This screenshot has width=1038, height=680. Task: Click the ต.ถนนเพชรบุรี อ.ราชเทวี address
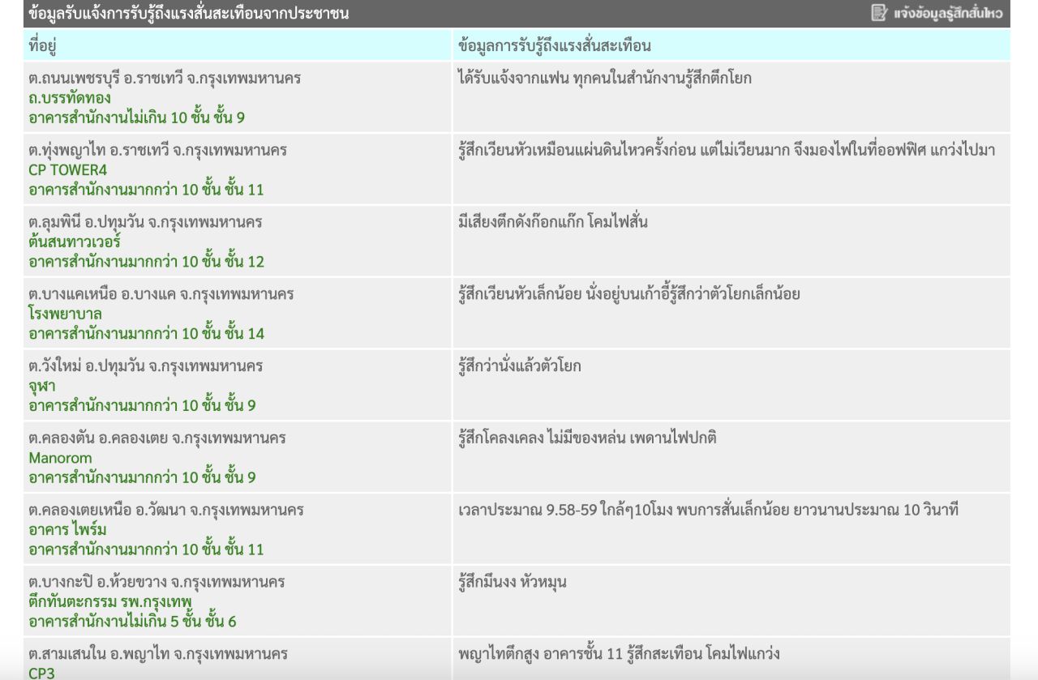point(164,79)
